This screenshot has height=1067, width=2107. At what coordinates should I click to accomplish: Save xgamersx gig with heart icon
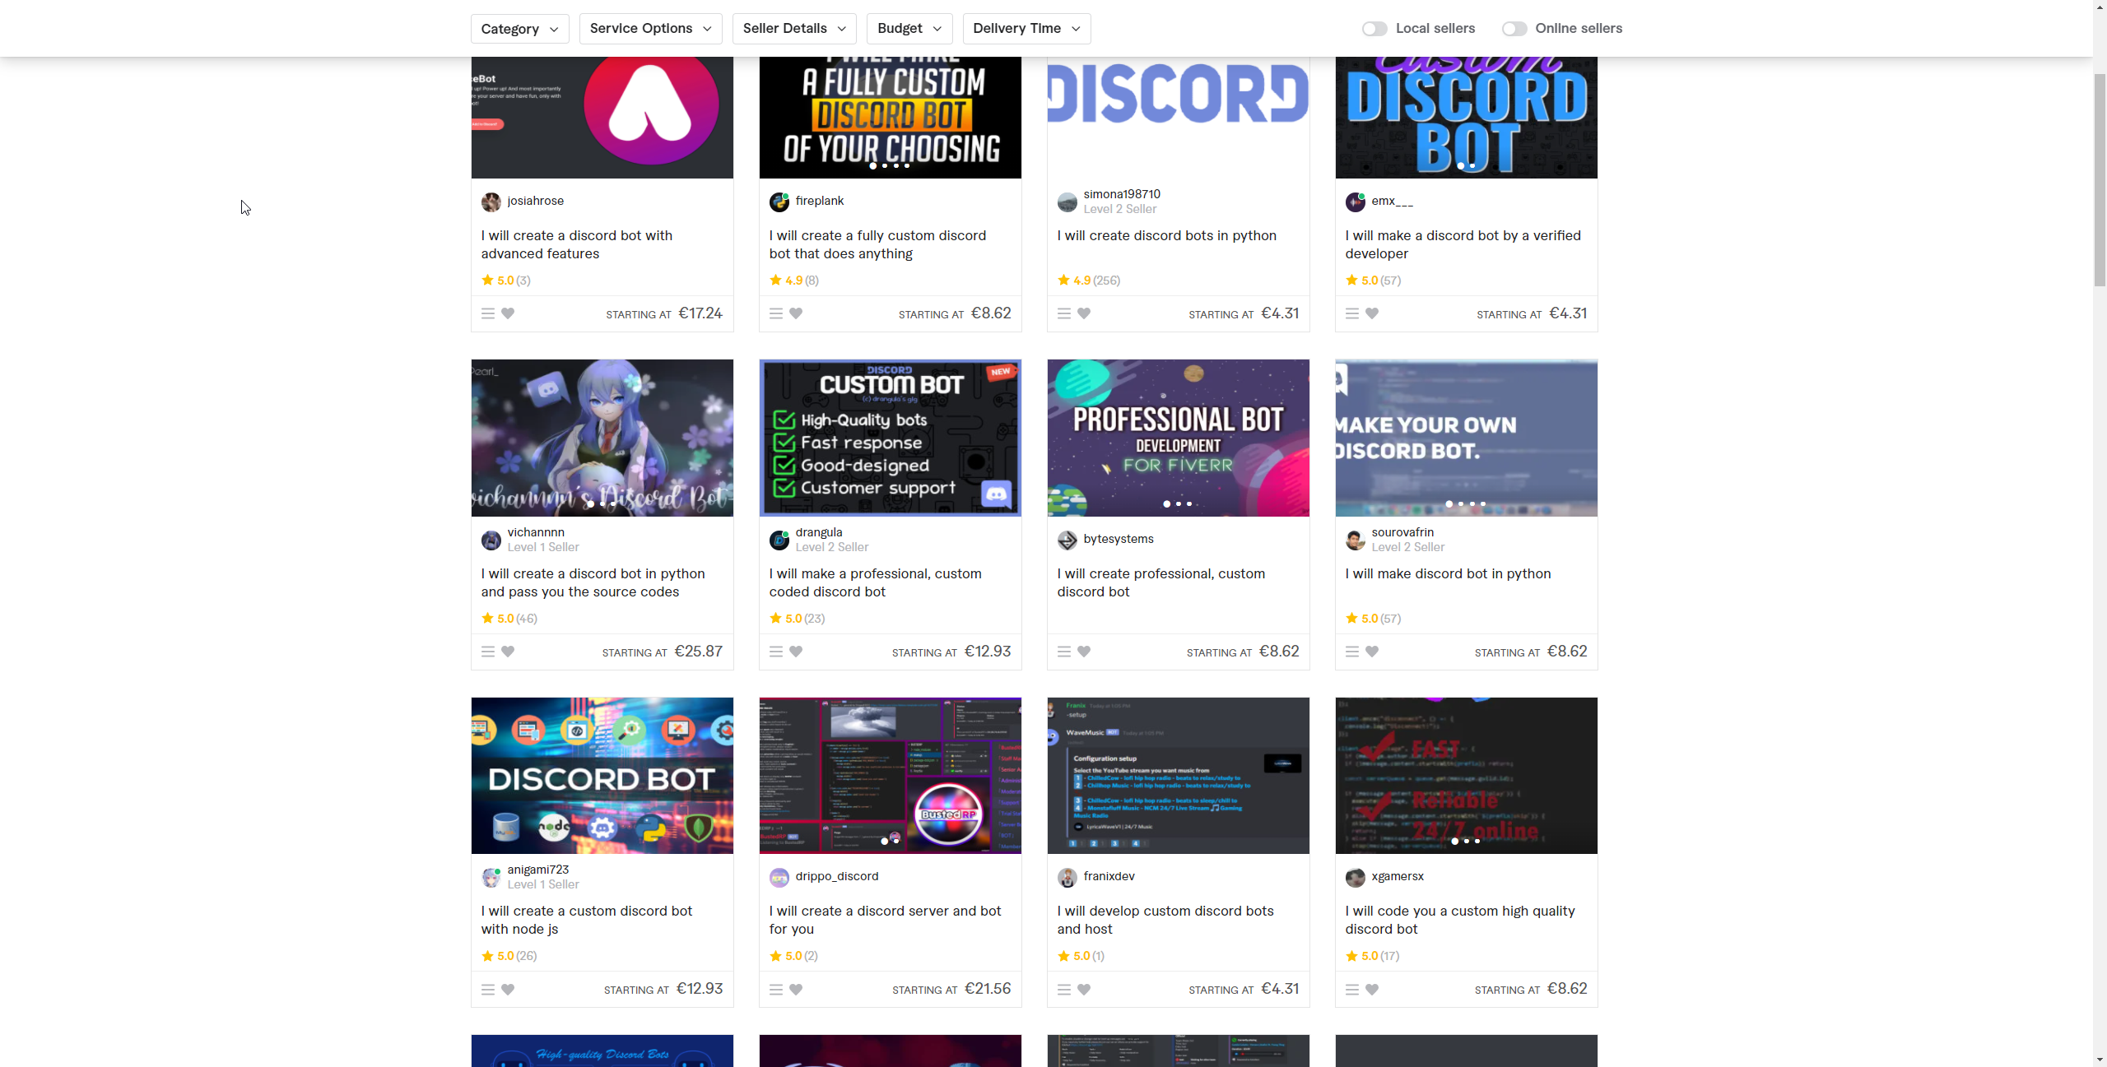(1372, 990)
